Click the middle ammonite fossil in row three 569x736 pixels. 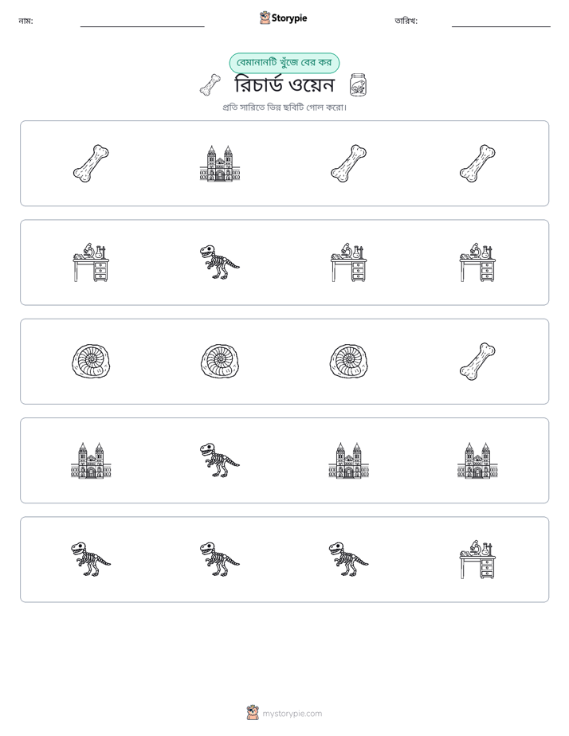click(x=220, y=362)
